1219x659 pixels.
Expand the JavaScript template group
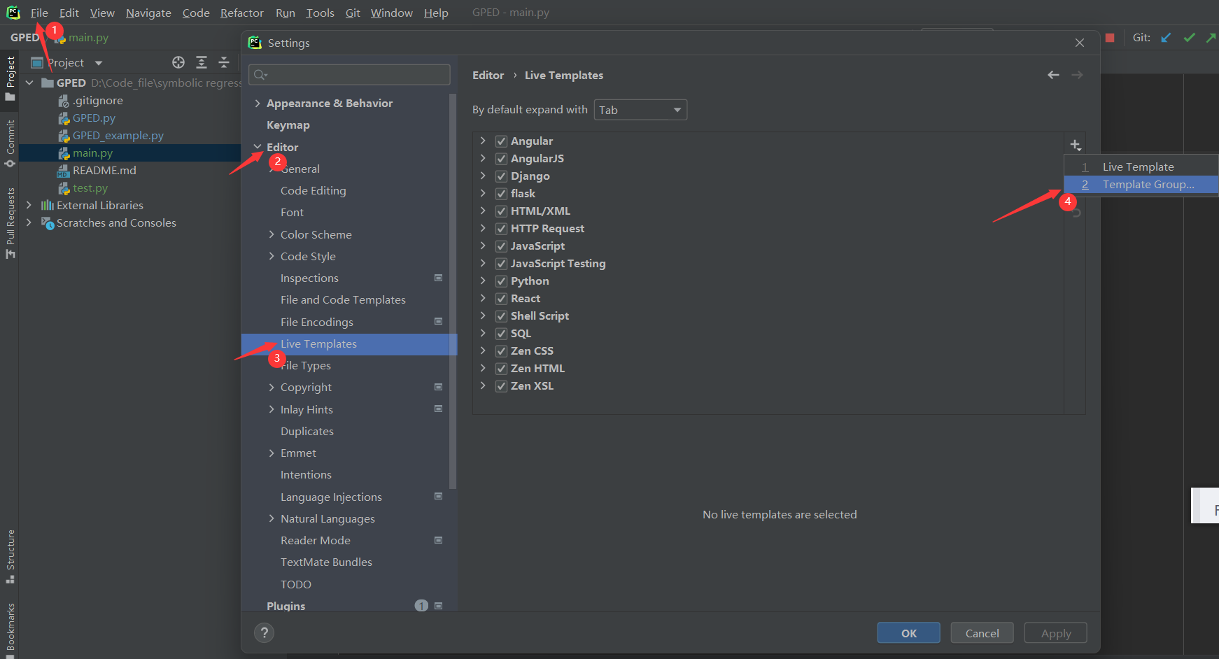(x=483, y=246)
